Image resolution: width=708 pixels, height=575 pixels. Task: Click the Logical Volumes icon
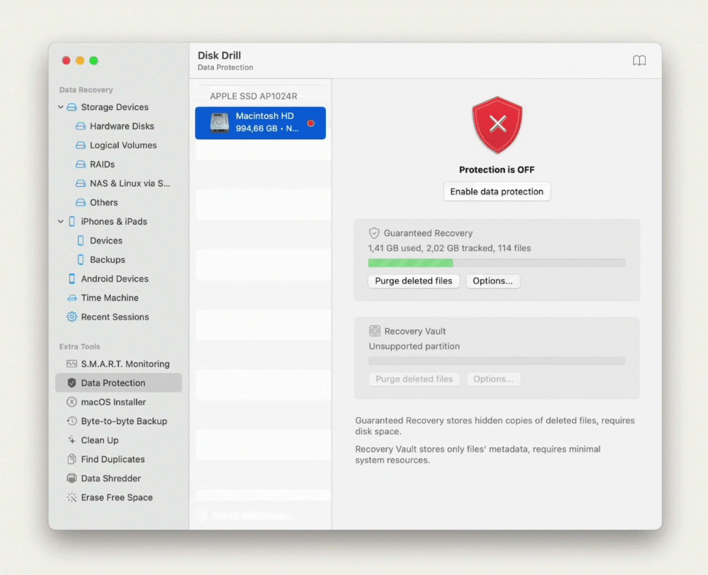(80, 145)
